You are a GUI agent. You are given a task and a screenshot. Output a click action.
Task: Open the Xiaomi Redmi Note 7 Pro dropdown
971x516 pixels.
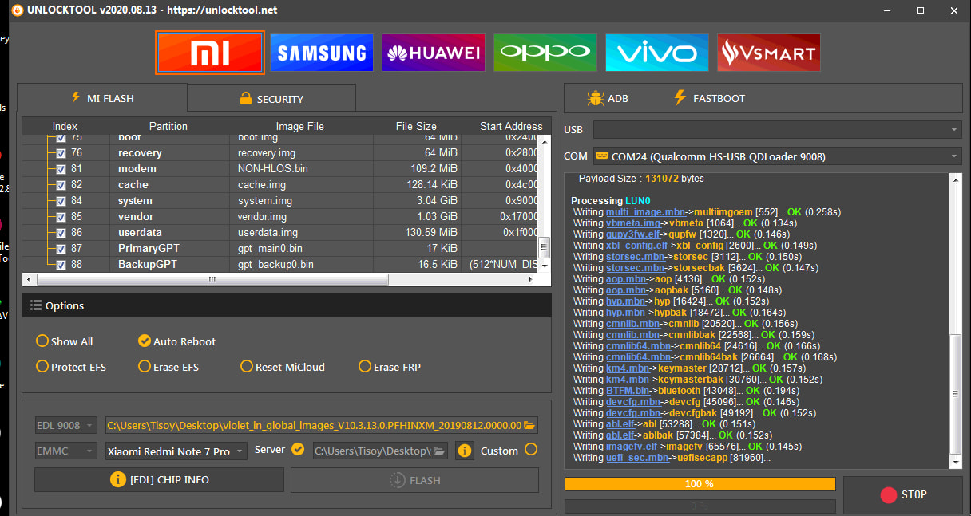coord(176,451)
